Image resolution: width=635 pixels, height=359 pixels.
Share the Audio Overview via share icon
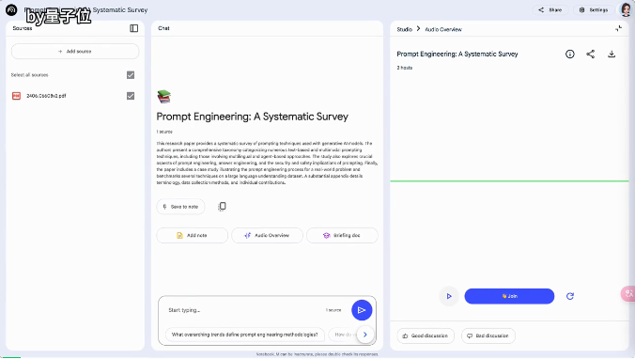click(x=591, y=55)
